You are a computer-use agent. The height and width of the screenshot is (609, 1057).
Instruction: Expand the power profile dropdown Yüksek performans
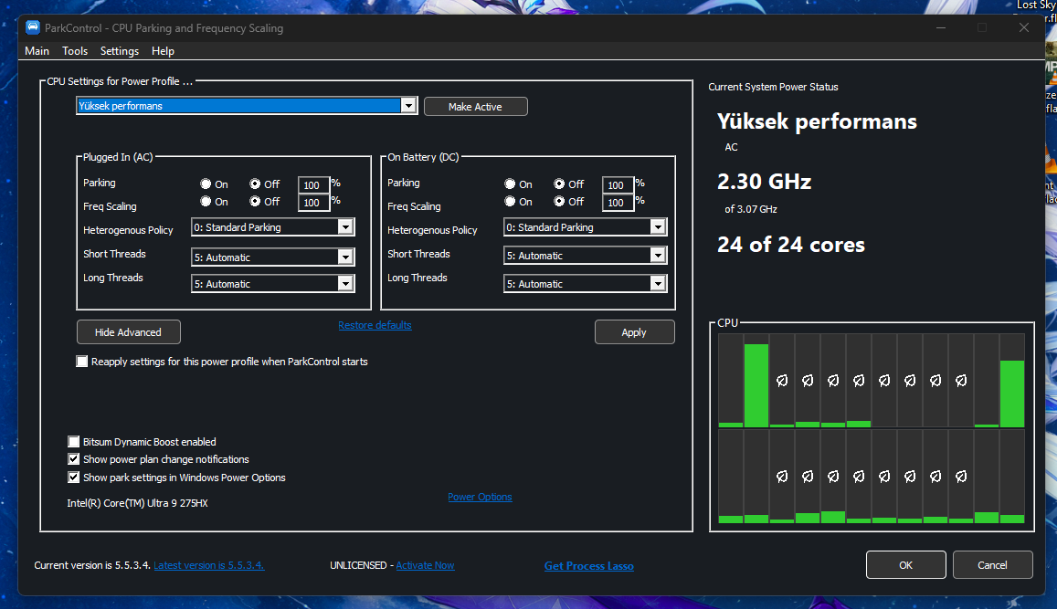[408, 106]
